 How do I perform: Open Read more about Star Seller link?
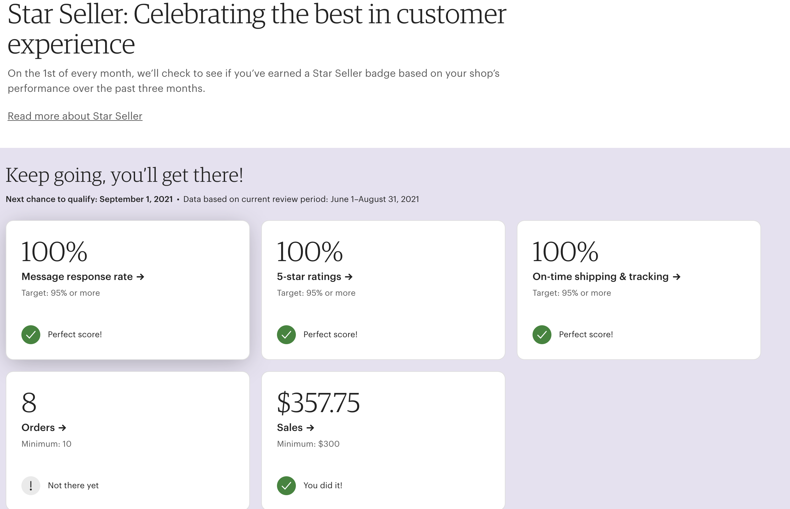[75, 116]
